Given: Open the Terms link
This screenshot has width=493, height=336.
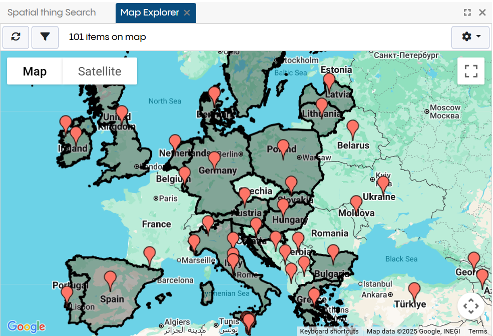Looking at the screenshot, I should 477,331.
